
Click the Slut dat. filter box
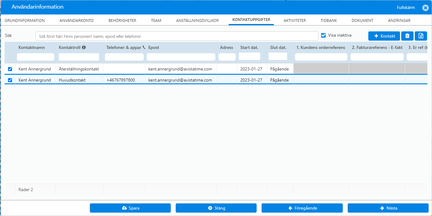coord(278,56)
